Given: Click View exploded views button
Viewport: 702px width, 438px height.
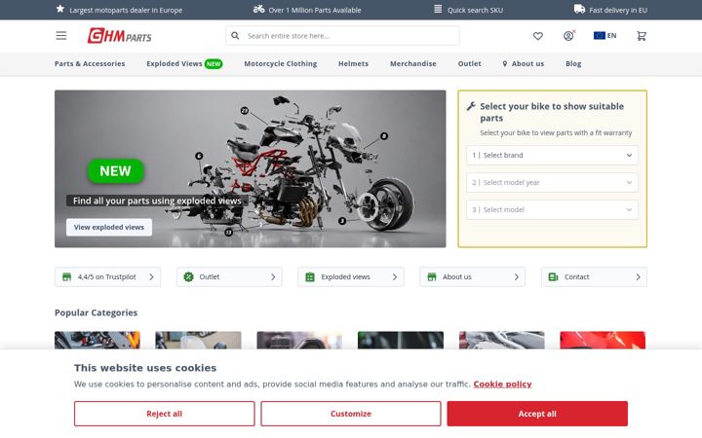Looking at the screenshot, I should [109, 227].
